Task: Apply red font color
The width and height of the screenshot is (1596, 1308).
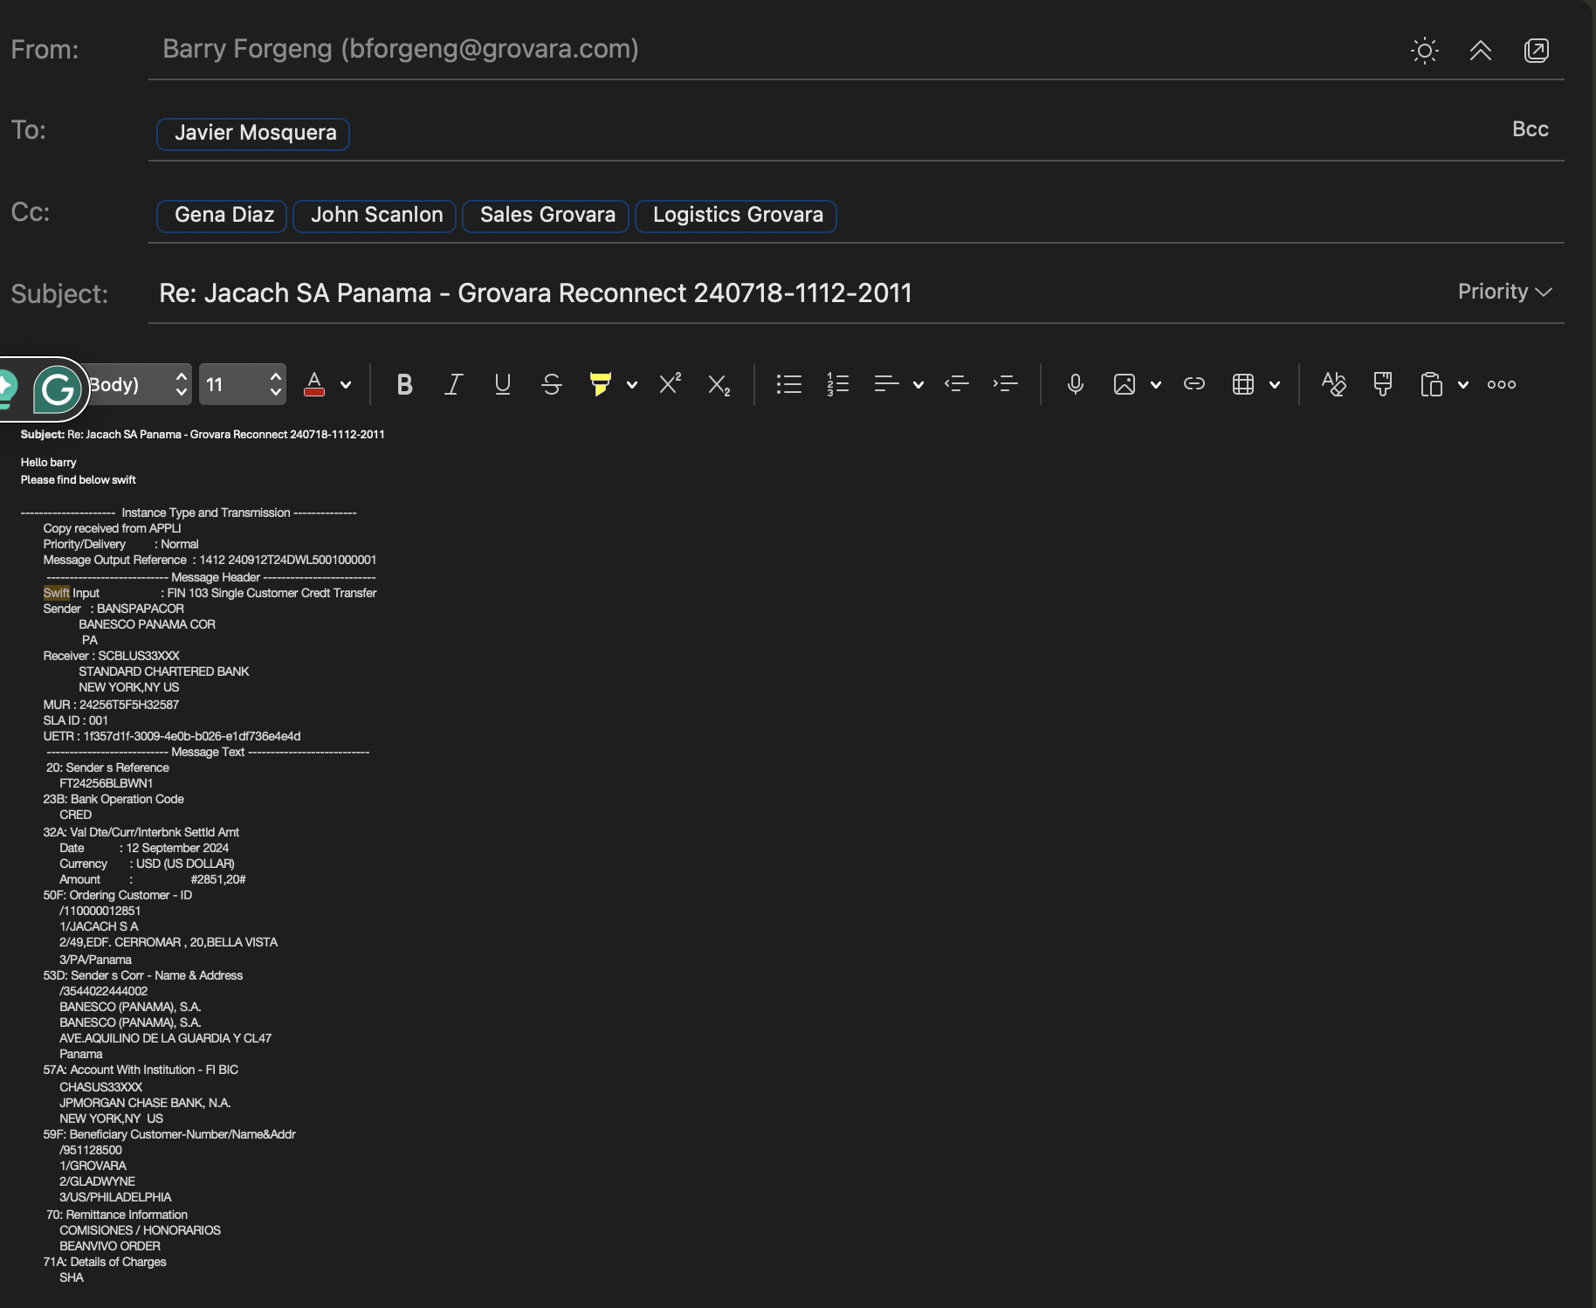Action: (x=314, y=384)
